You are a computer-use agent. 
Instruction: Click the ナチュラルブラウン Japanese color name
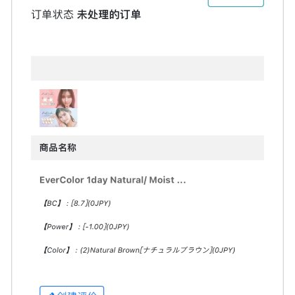[176, 250]
